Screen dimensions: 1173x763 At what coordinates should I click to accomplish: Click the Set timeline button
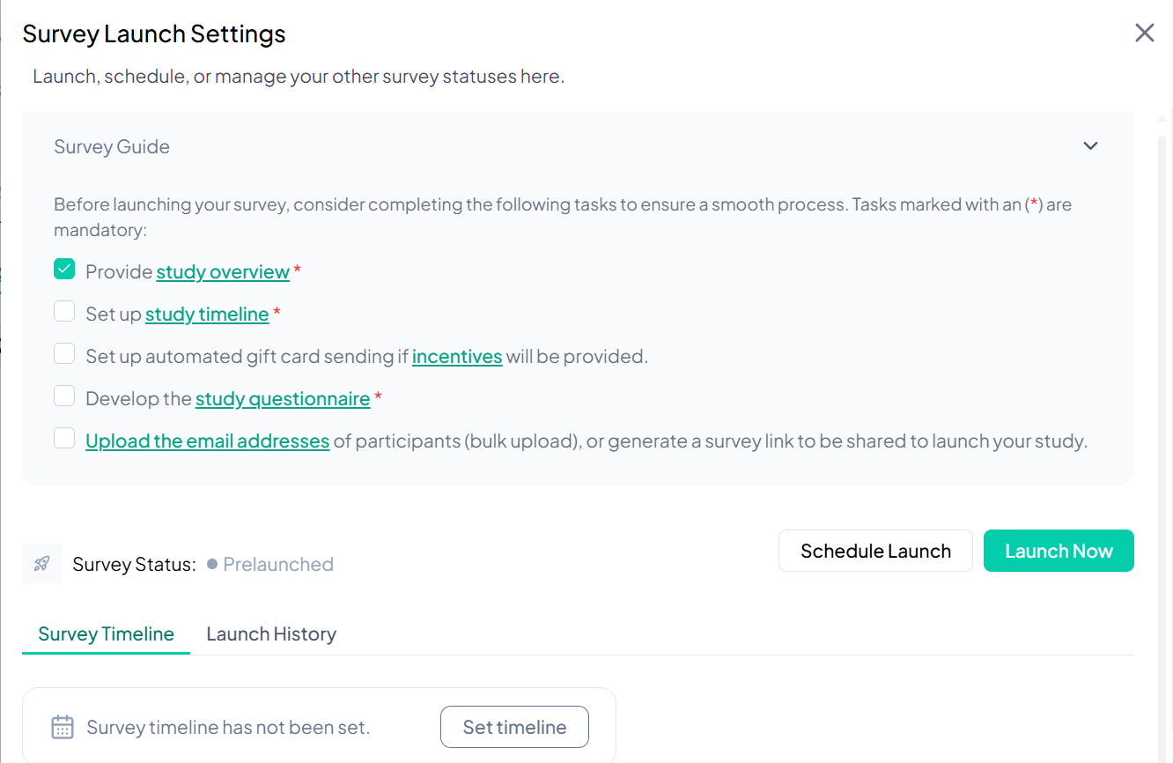click(x=514, y=726)
